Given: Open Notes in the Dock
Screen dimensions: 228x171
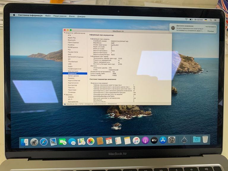Looking at the screenshot, I should [127, 141].
